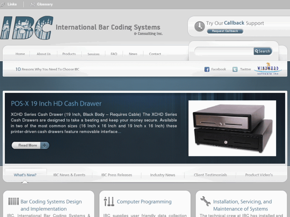Select the What's New? tab
Image resolution: width=290 pixels, height=217 pixels.
click(x=25, y=175)
